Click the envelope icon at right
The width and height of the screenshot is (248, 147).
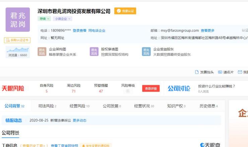coord(240,72)
